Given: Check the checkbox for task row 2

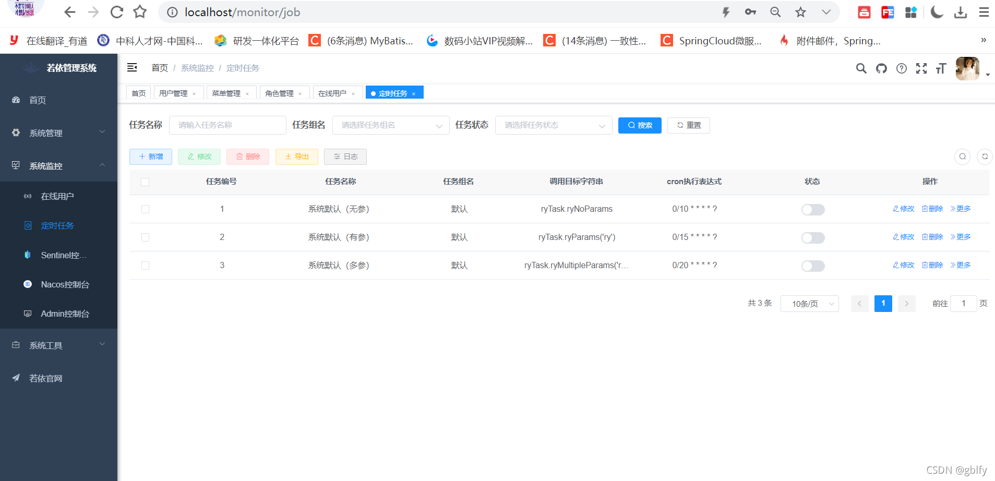Looking at the screenshot, I should (x=145, y=237).
